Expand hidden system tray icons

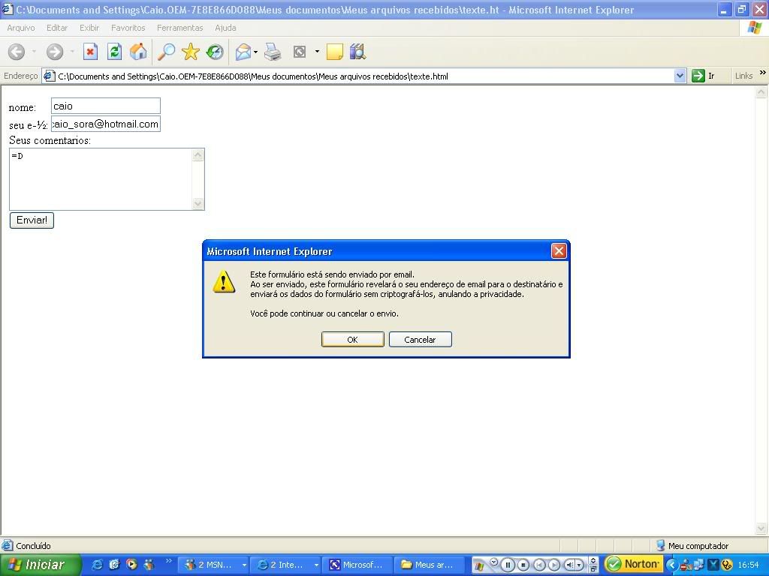[672, 565]
